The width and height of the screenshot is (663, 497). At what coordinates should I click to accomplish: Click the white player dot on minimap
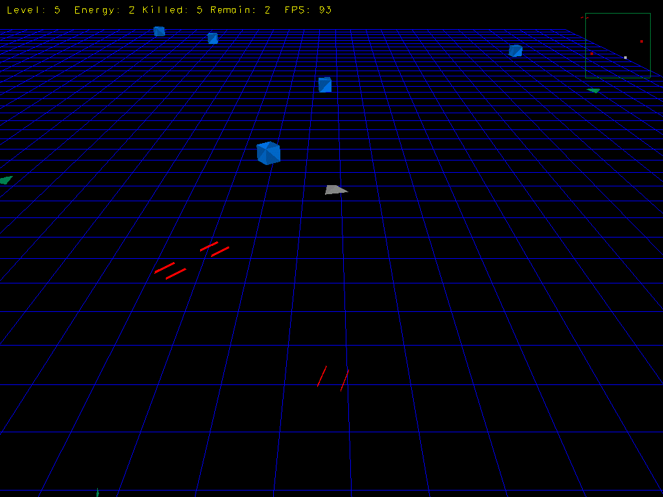click(625, 58)
